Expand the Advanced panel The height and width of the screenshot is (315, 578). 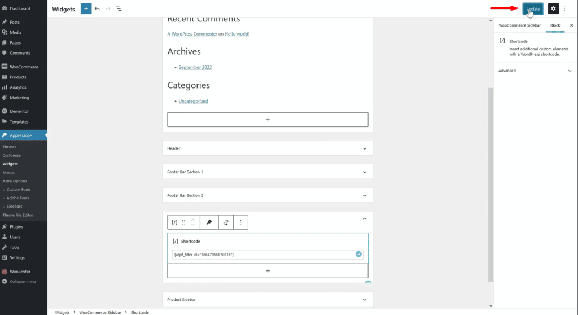tap(569, 71)
